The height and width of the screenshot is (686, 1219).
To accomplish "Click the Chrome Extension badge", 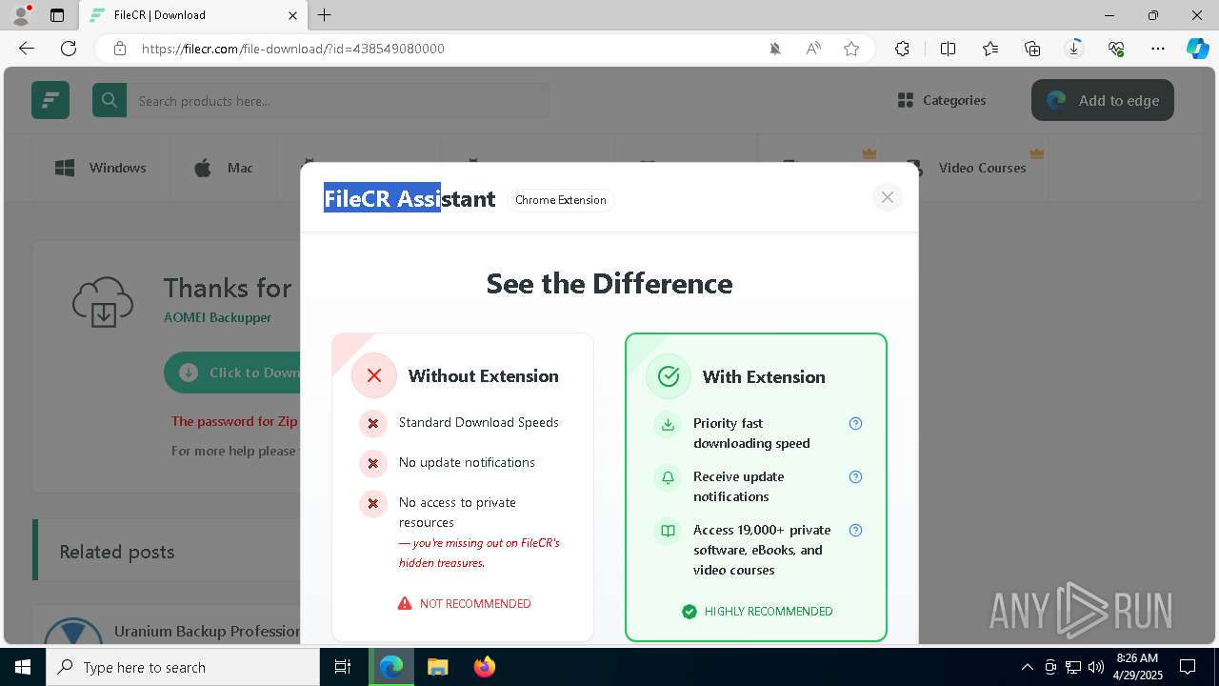I will point(561,200).
